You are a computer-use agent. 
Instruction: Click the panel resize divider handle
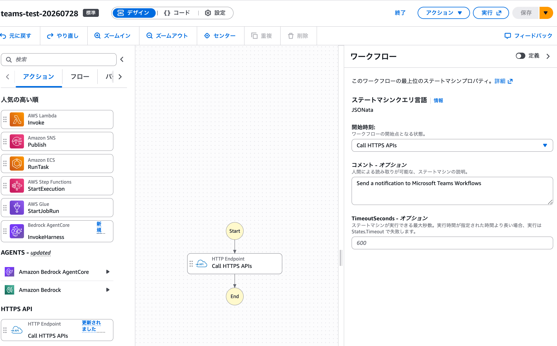(x=341, y=258)
